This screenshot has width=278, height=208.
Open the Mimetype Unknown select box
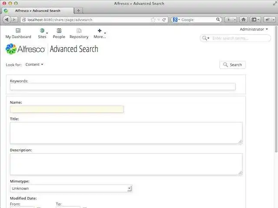click(x=71, y=188)
